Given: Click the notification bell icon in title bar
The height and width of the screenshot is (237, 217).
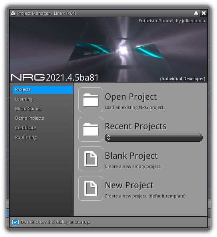Looking at the screenshot, I should click(x=196, y=13).
